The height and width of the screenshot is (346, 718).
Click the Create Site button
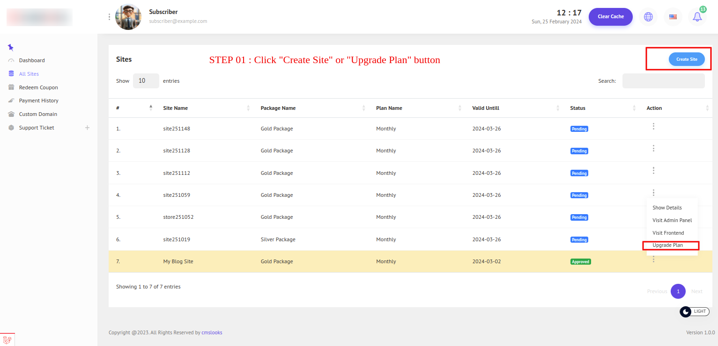coord(686,59)
